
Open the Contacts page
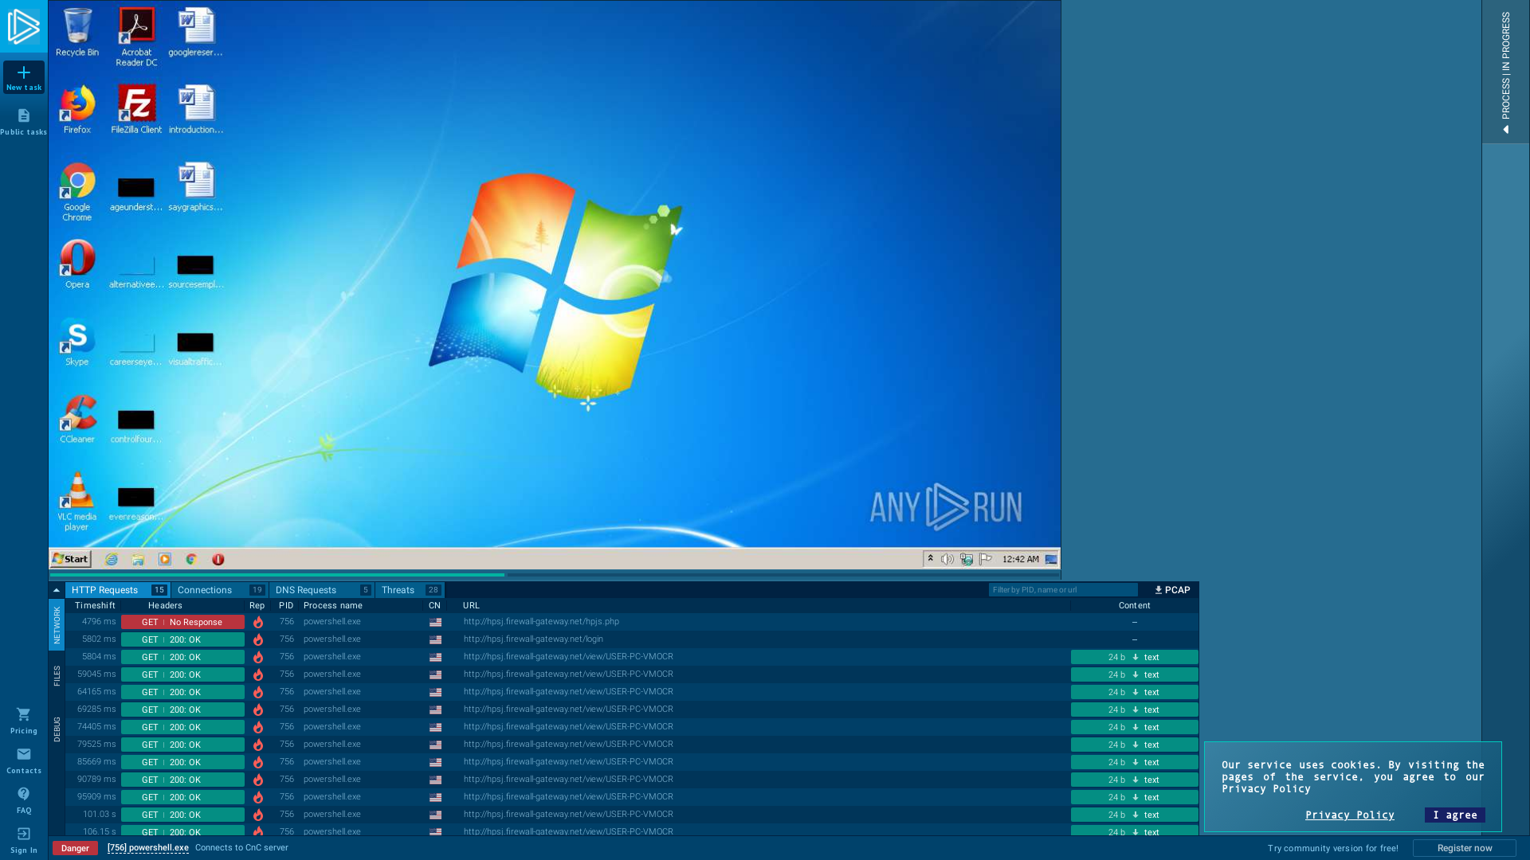coord(24,760)
